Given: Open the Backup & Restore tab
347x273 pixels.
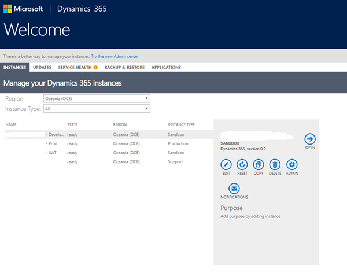Looking at the screenshot, I should click(x=124, y=68).
